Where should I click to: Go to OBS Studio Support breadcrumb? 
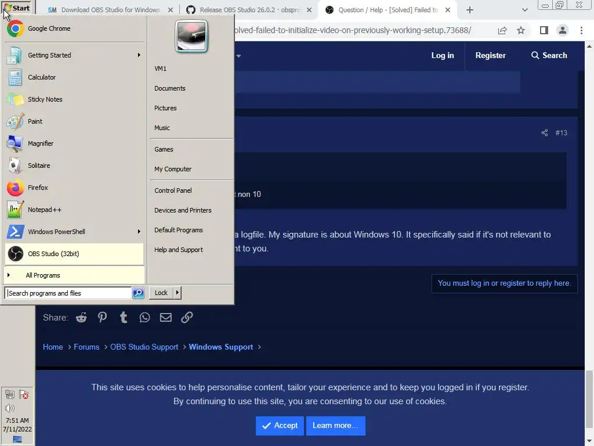(144, 347)
